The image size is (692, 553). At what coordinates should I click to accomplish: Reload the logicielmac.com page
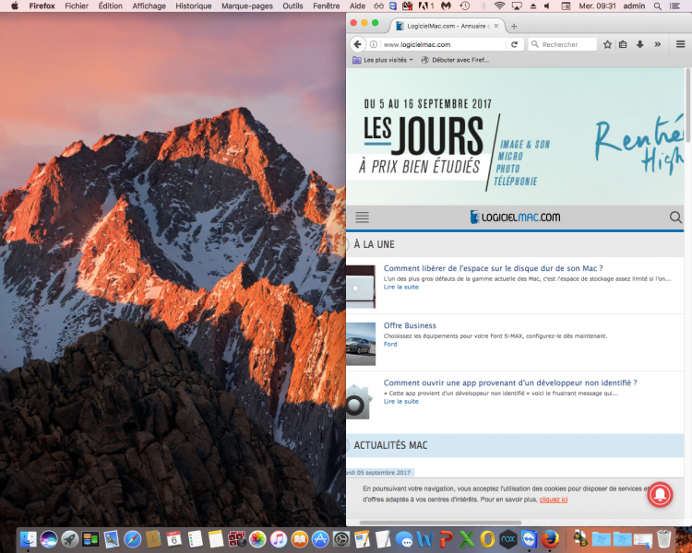click(x=514, y=44)
